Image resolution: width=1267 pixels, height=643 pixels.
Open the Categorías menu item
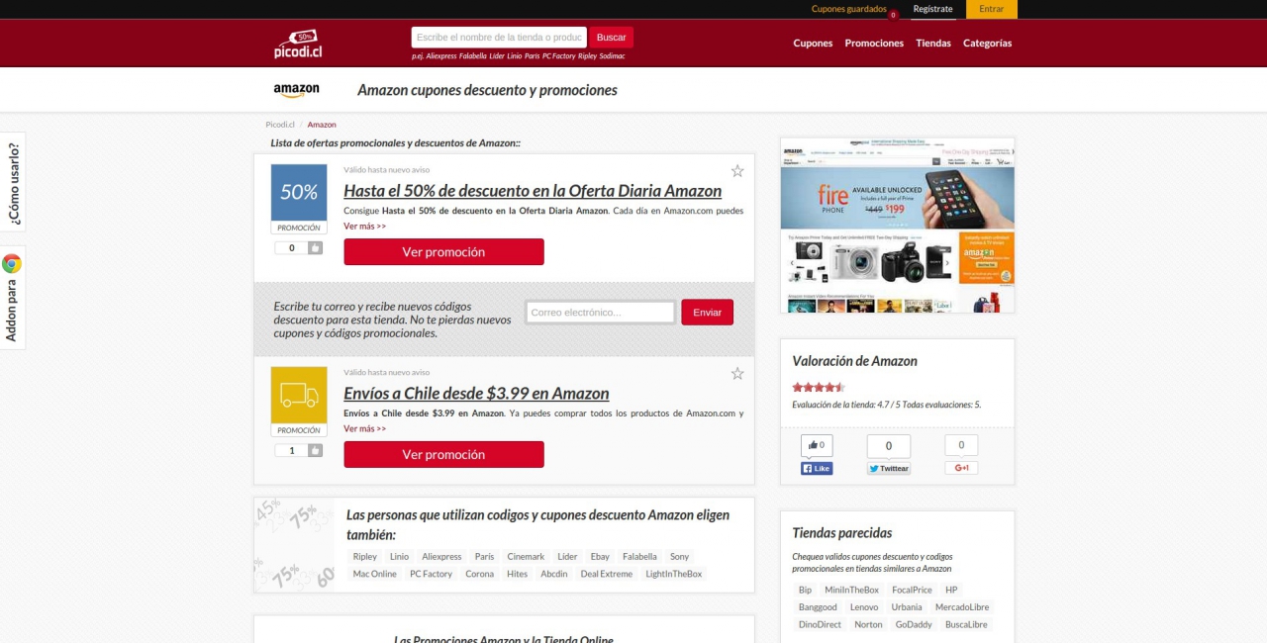(987, 44)
